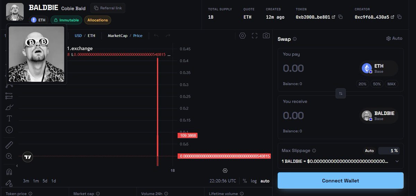
Task: Click the small BALDBIE avatar in header
Action: pyautogui.click(x=15, y=12)
